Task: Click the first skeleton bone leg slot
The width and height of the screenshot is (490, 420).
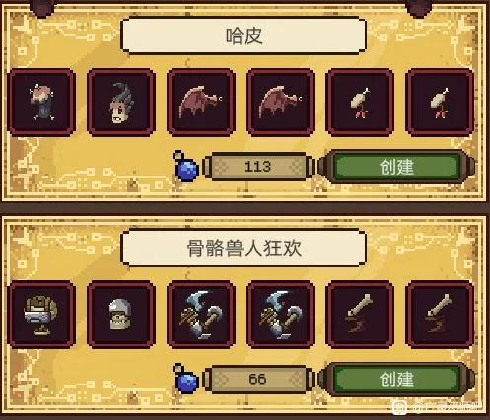Action: [360, 315]
